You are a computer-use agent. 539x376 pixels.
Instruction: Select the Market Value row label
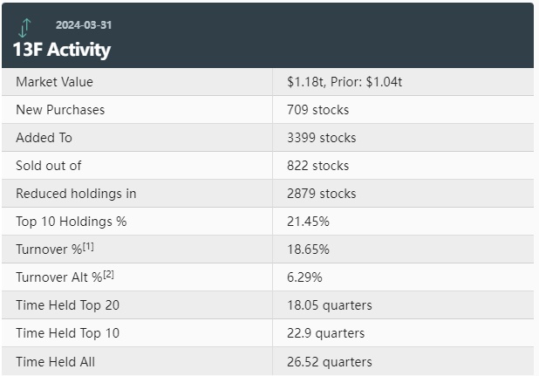pos(54,82)
